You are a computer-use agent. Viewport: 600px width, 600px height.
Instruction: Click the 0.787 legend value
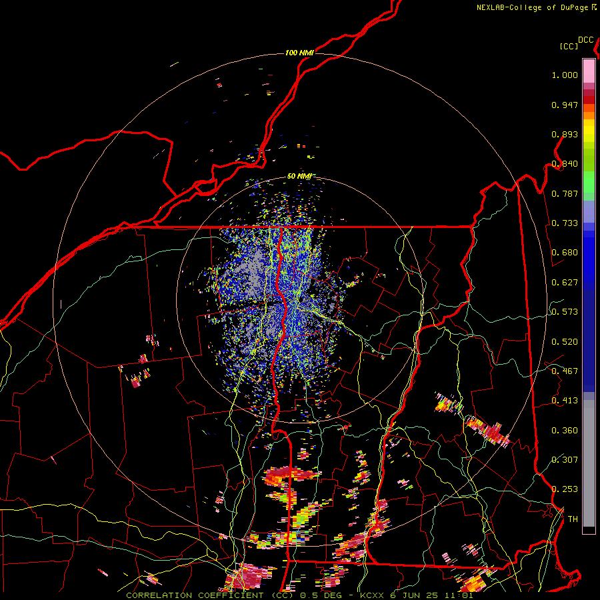pos(565,193)
